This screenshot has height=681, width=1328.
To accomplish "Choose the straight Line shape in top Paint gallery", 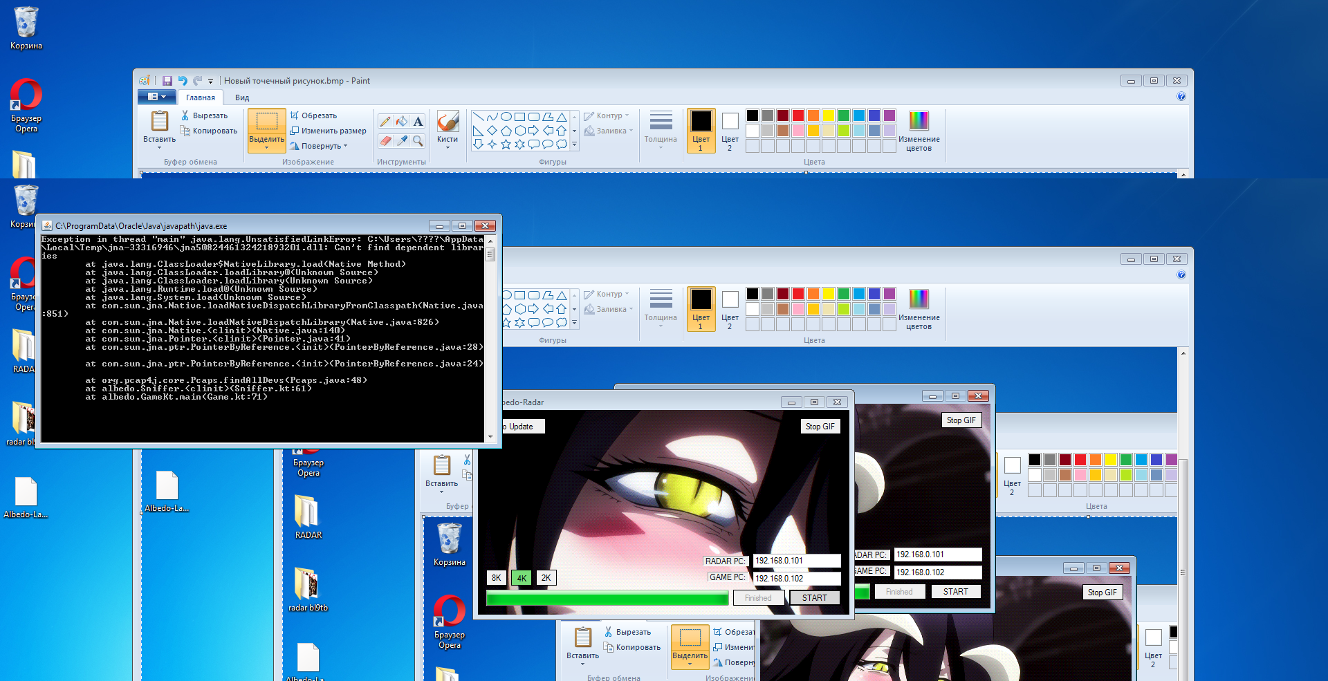I will pyautogui.click(x=478, y=117).
